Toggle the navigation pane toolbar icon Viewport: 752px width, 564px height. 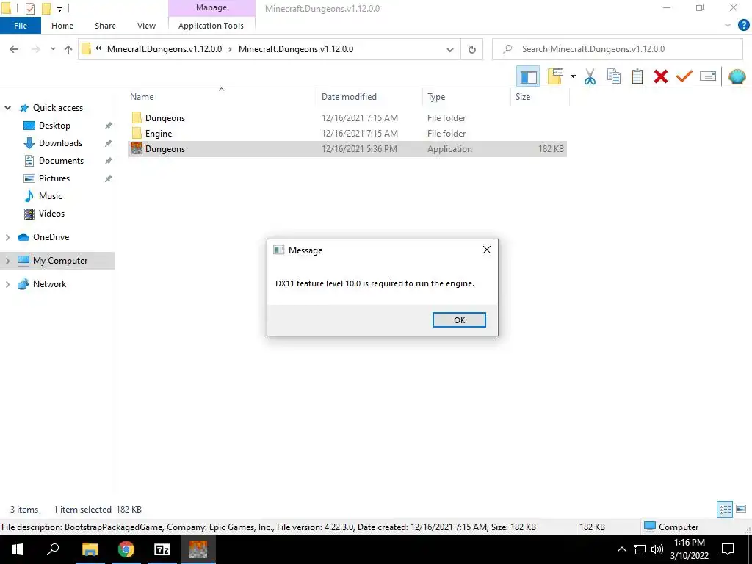coord(528,76)
